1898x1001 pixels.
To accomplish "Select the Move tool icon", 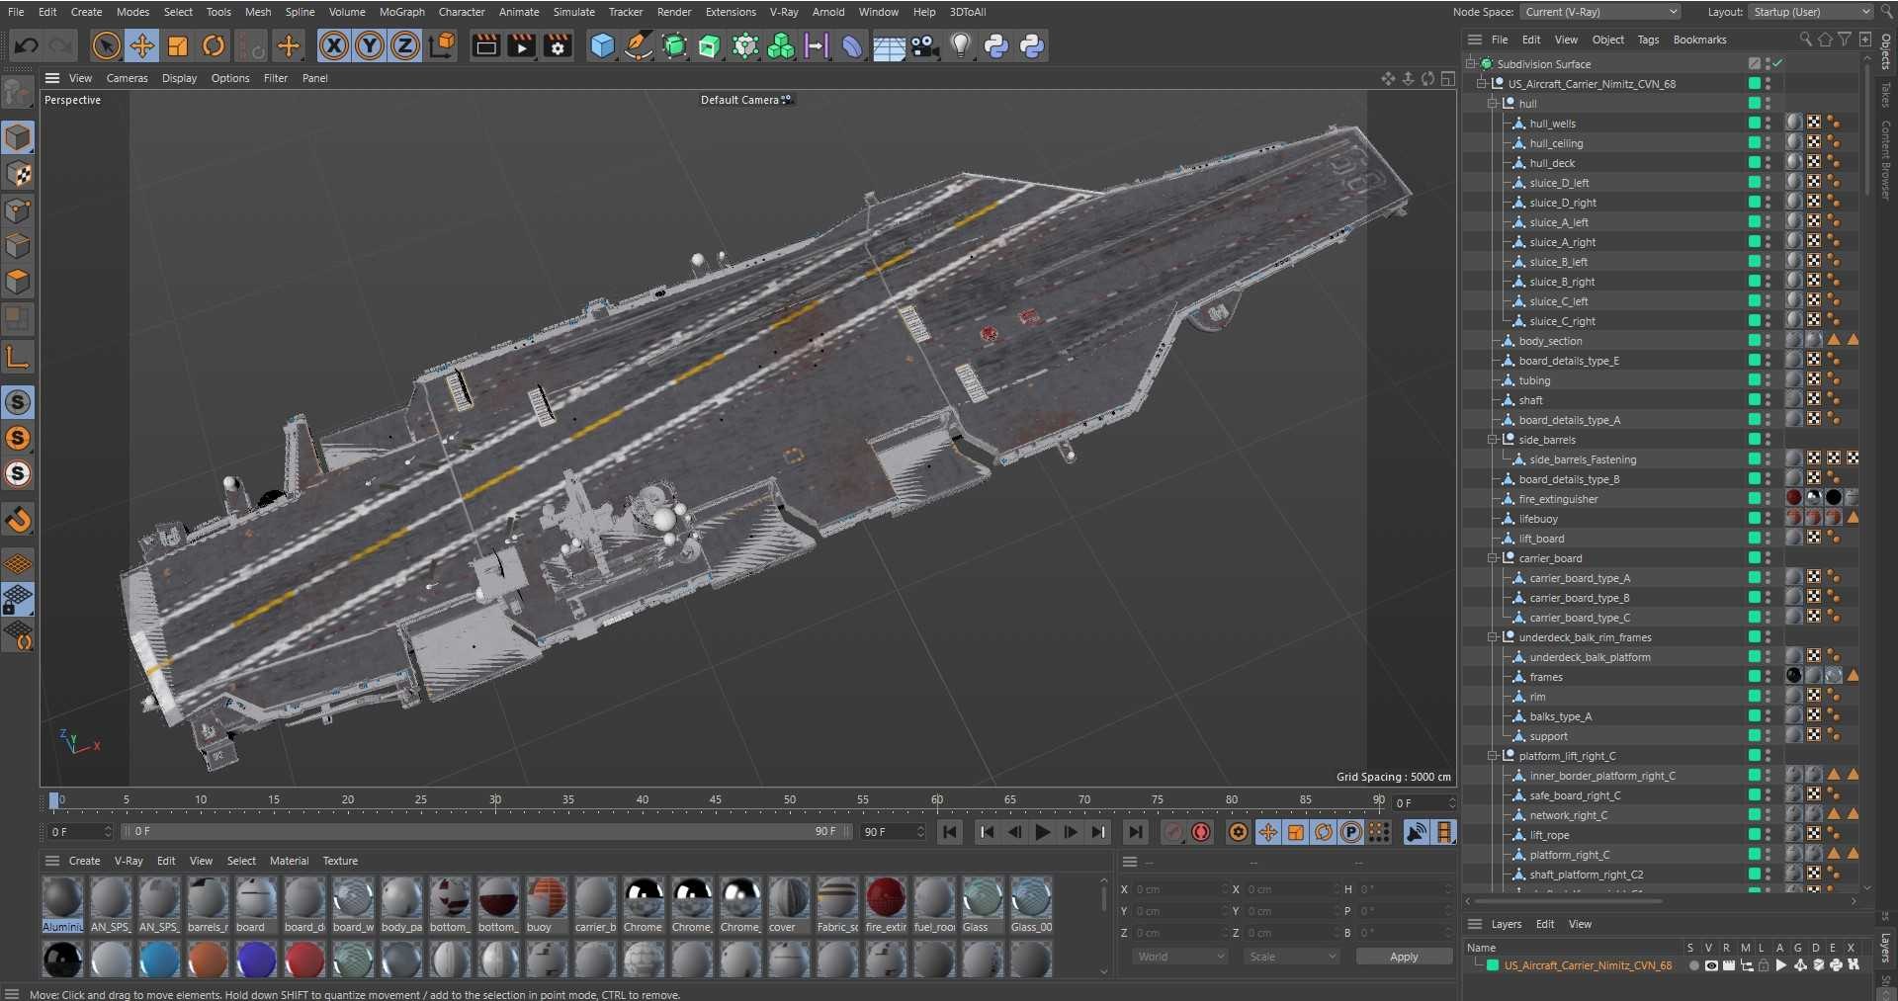I will pos(142,45).
